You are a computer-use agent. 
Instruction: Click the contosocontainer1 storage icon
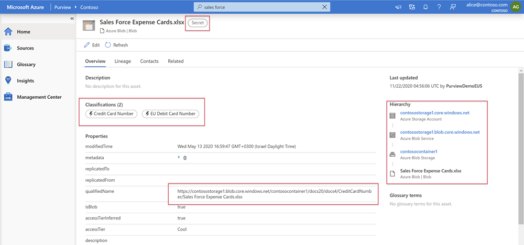click(x=392, y=154)
